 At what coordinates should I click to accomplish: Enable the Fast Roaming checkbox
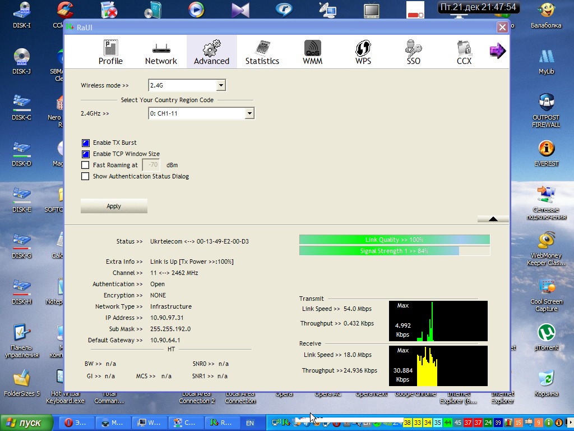click(x=86, y=166)
